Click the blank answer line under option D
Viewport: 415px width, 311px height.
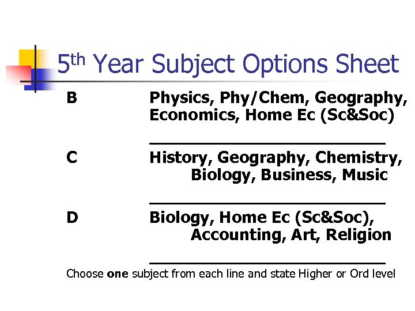click(x=267, y=261)
